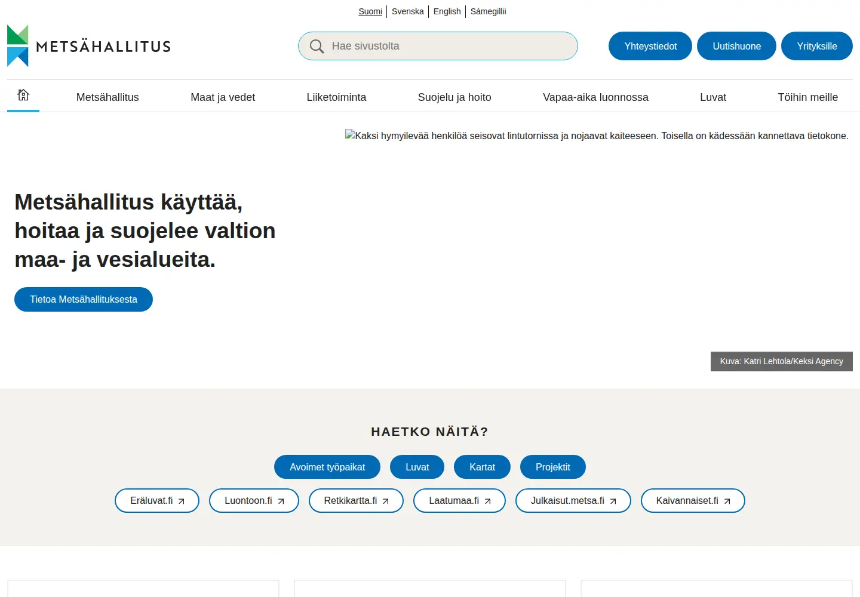Switch language to English
The image size is (860, 597).
coord(447,11)
